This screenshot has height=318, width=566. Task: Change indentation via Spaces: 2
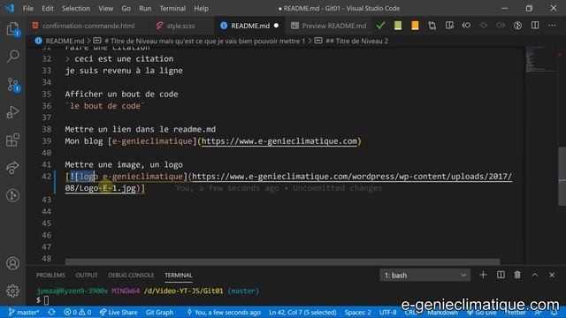357,312
